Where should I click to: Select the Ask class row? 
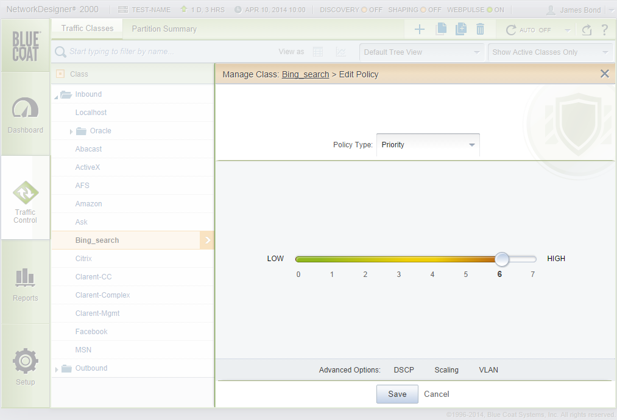[133, 222]
